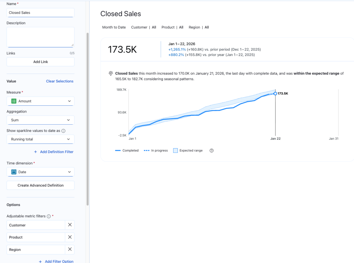Remove the Region filter with X icon
This screenshot has height=263, width=354.
(x=69, y=250)
